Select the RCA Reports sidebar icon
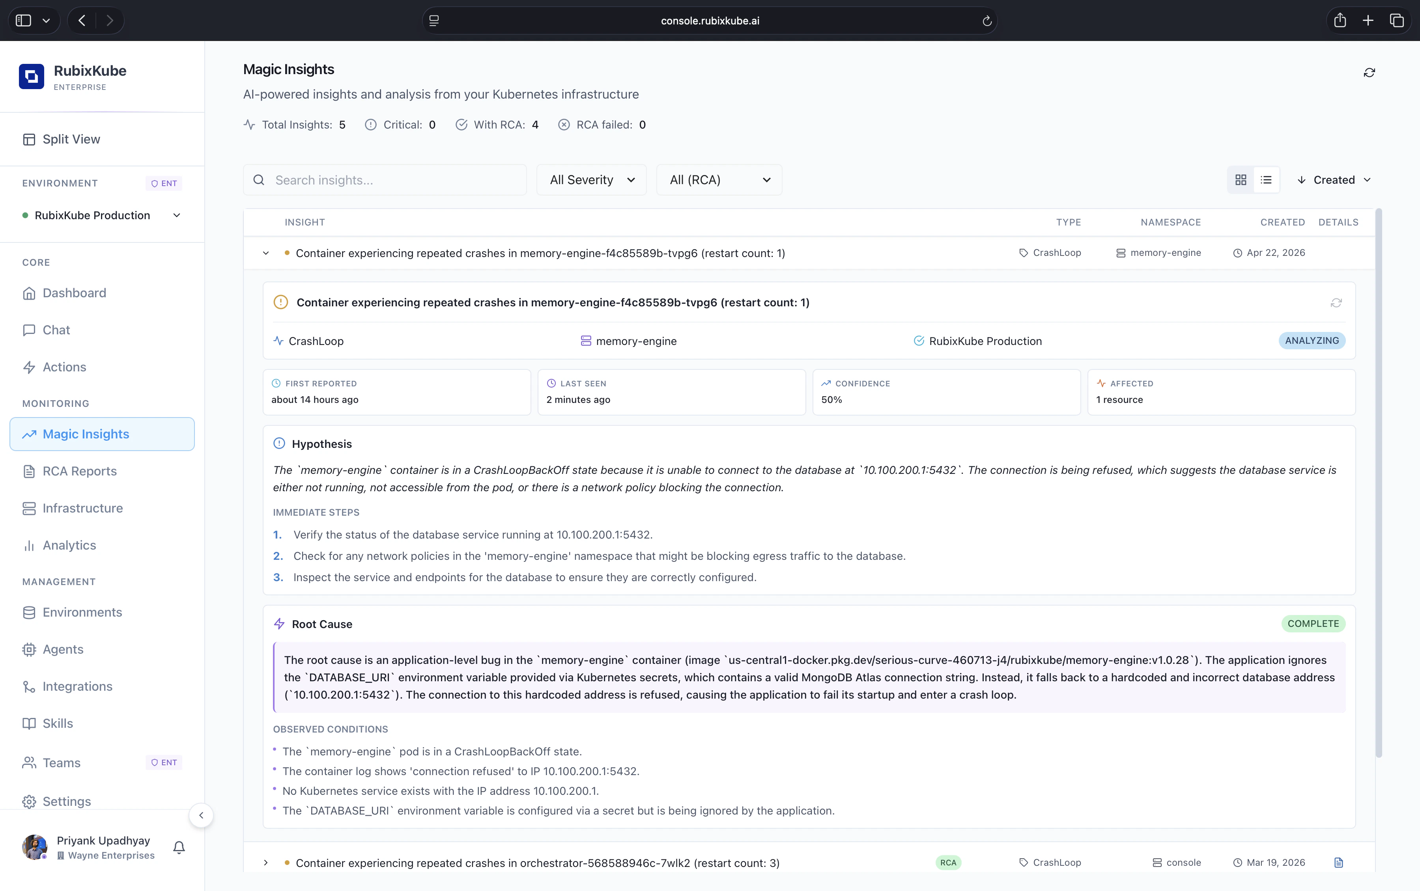 (x=30, y=471)
